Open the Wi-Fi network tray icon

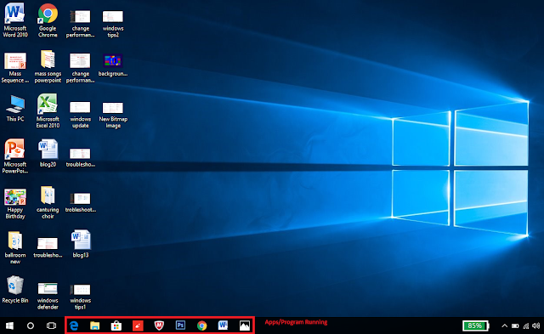(526, 326)
